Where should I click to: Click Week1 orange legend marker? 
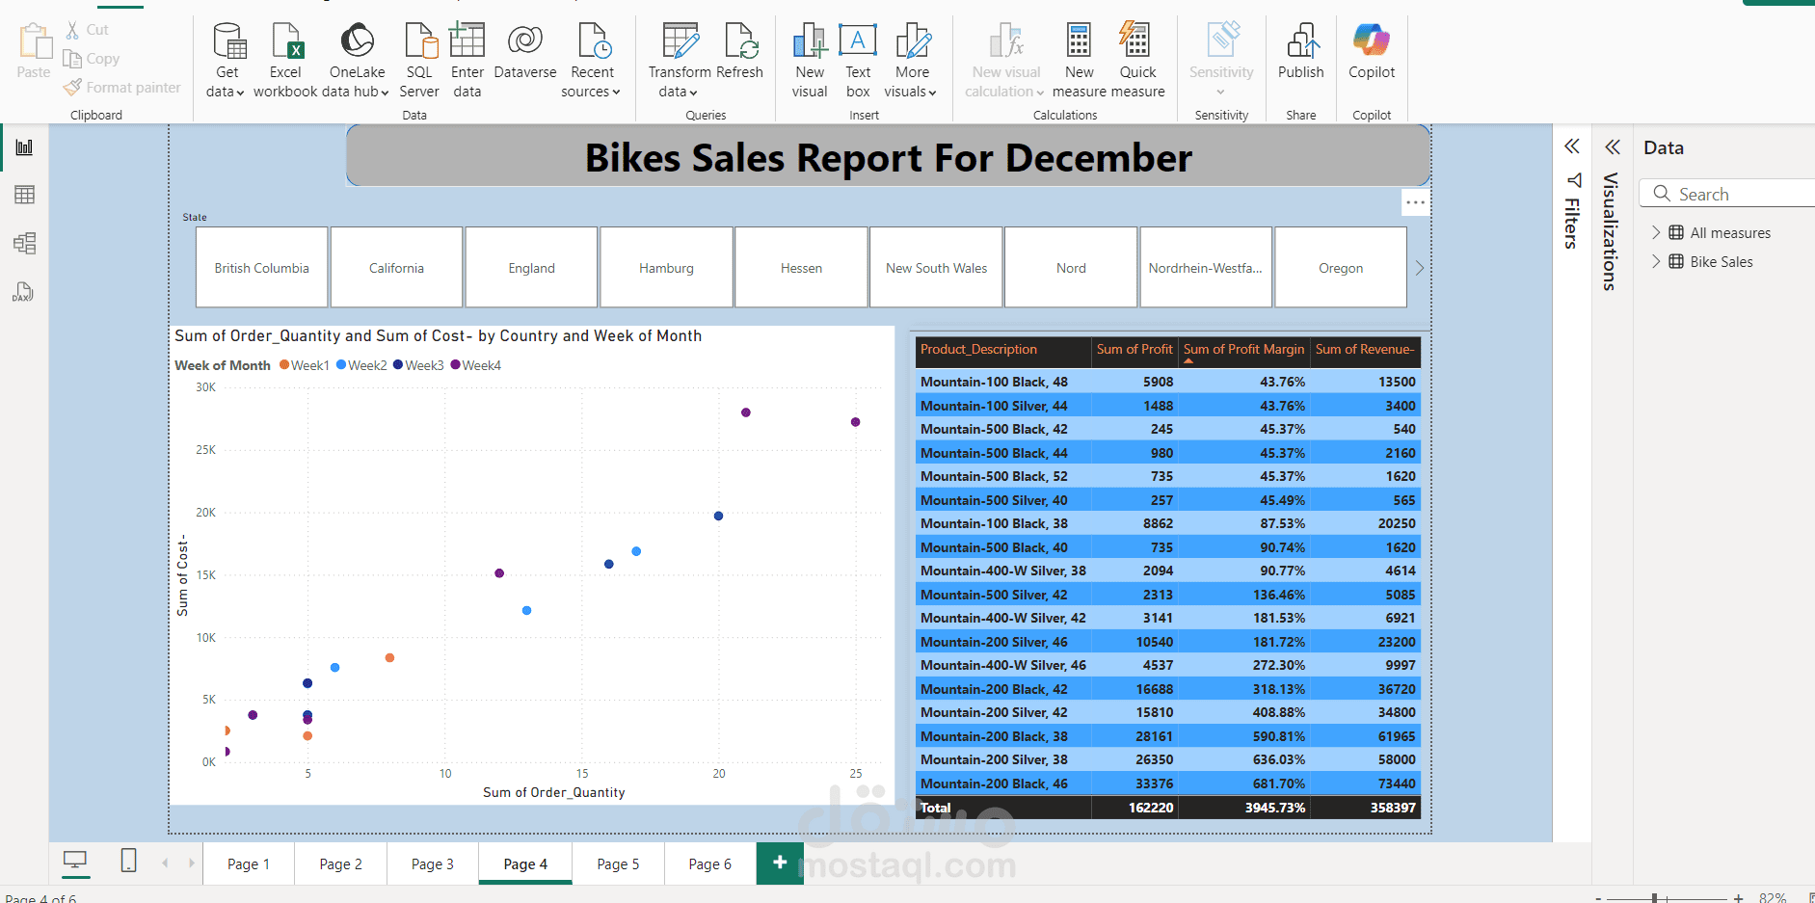(284, 365)
